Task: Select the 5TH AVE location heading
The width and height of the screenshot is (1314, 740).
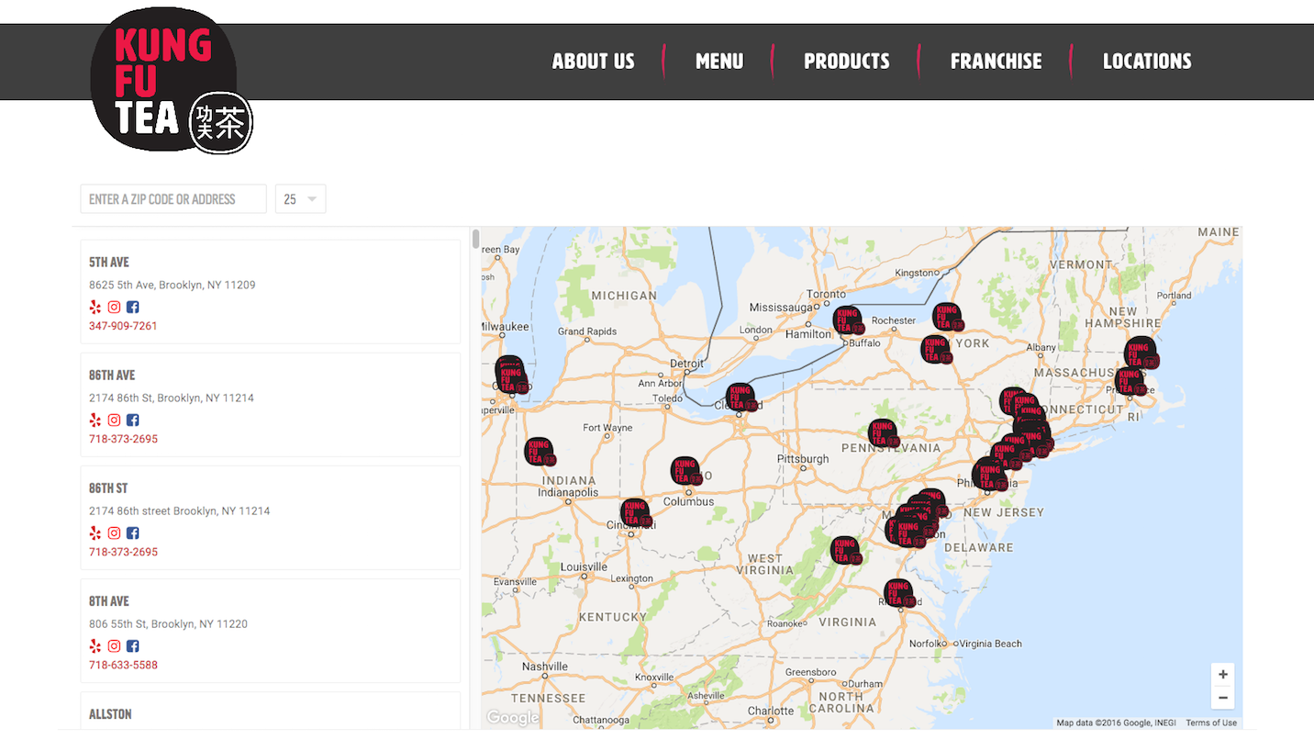Action: coord(109,262)
